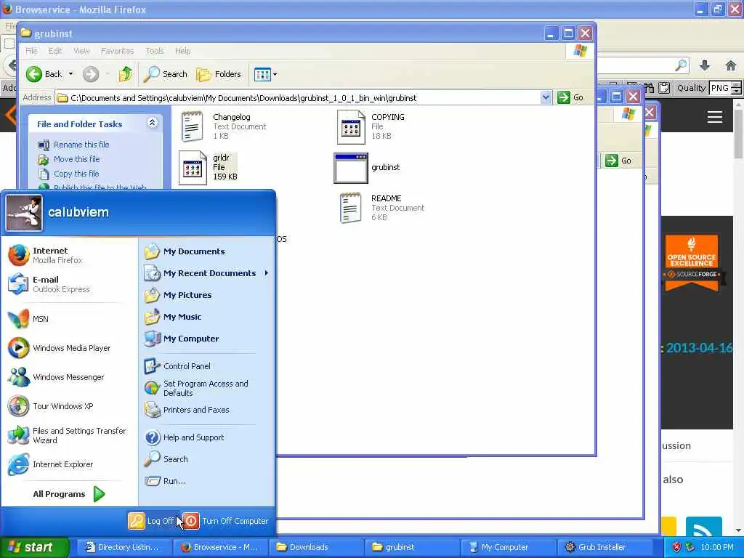This screenshot has height=558, width=744.
Task: Open the Views dropdown button
Action: tap(265, 74)
